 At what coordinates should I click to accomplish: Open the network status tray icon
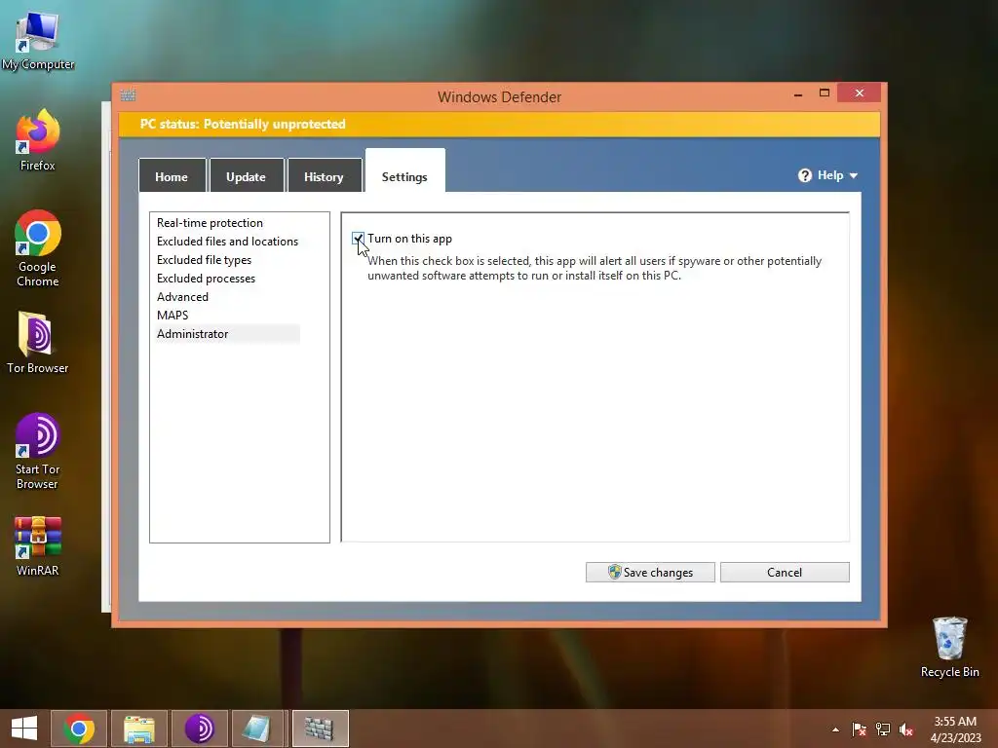coord(883,729)
